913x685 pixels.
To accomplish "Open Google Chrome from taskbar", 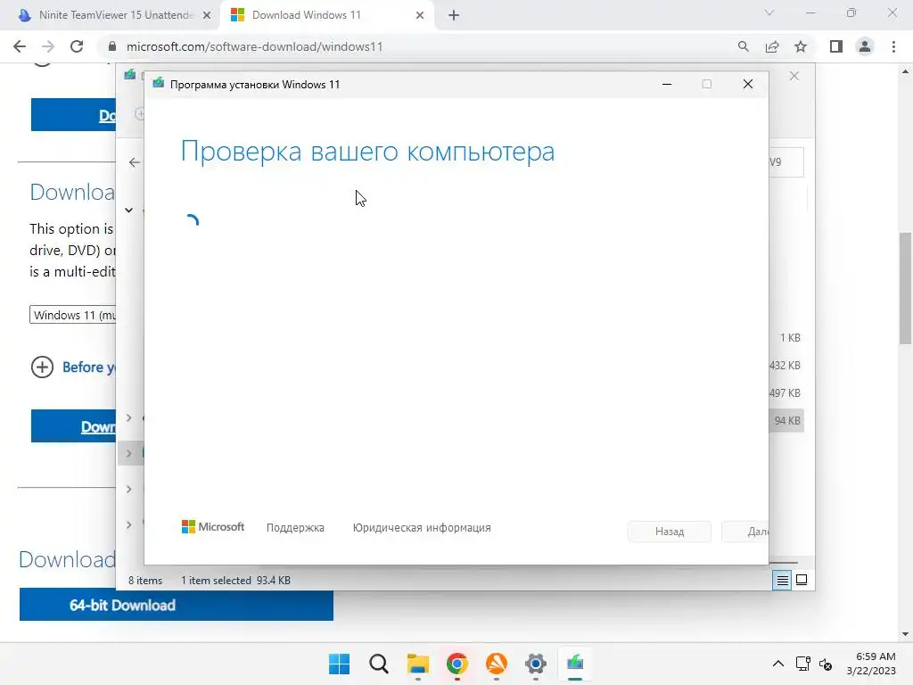I will pos(457,664).
